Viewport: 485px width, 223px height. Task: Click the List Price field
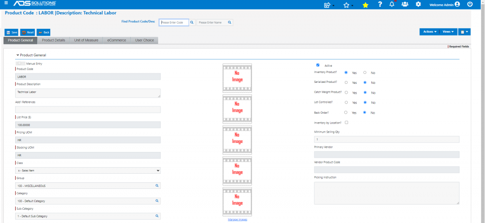click(88, 125)
